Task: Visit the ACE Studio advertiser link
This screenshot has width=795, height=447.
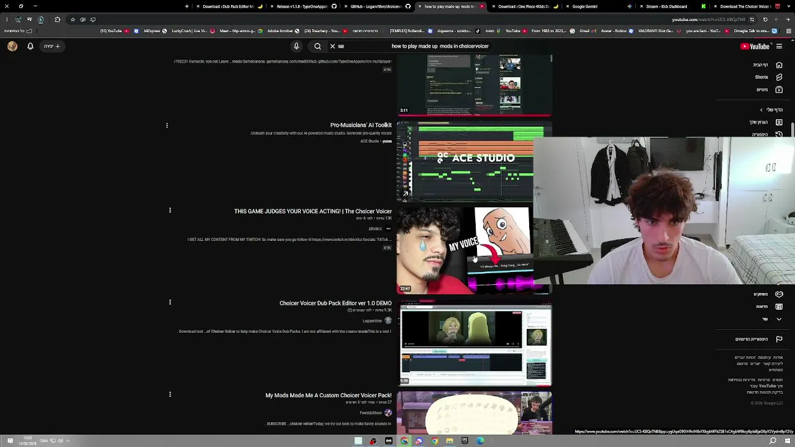Action: click(370, 141)
